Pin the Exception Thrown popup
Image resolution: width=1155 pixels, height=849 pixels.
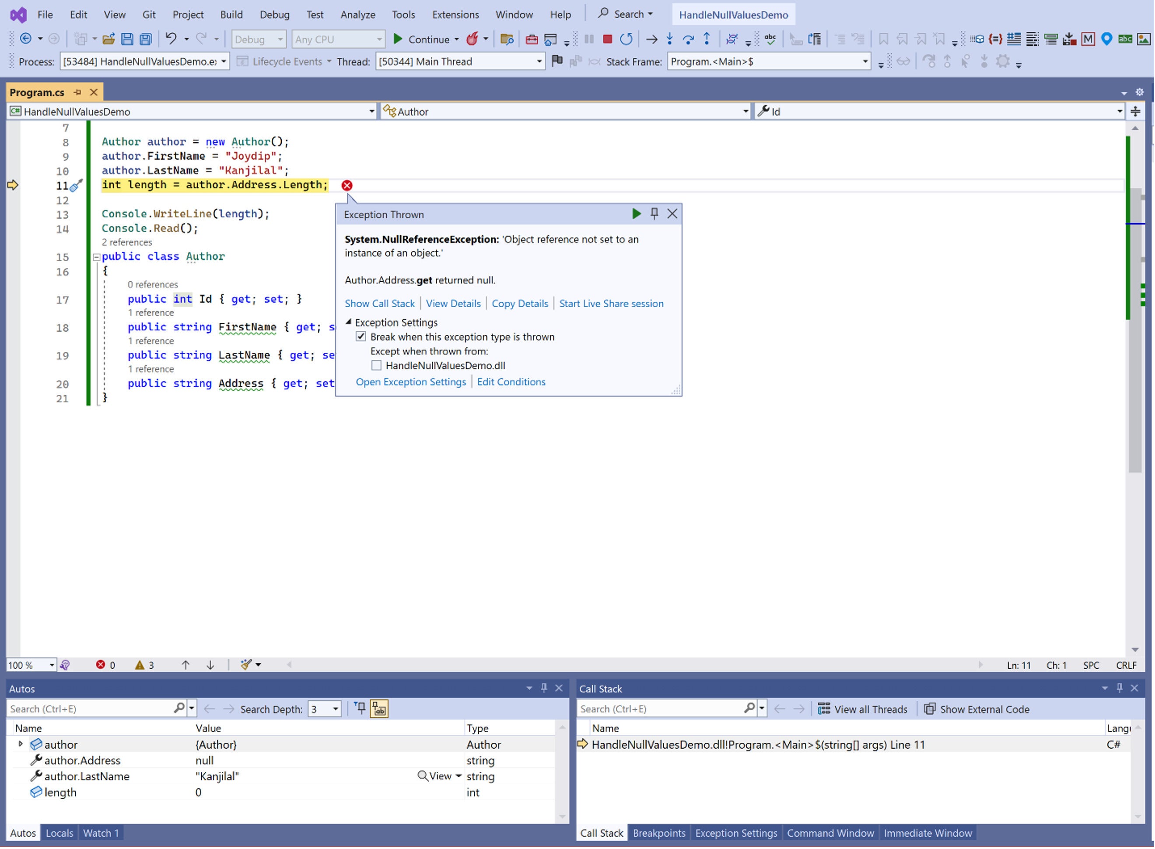654,214
